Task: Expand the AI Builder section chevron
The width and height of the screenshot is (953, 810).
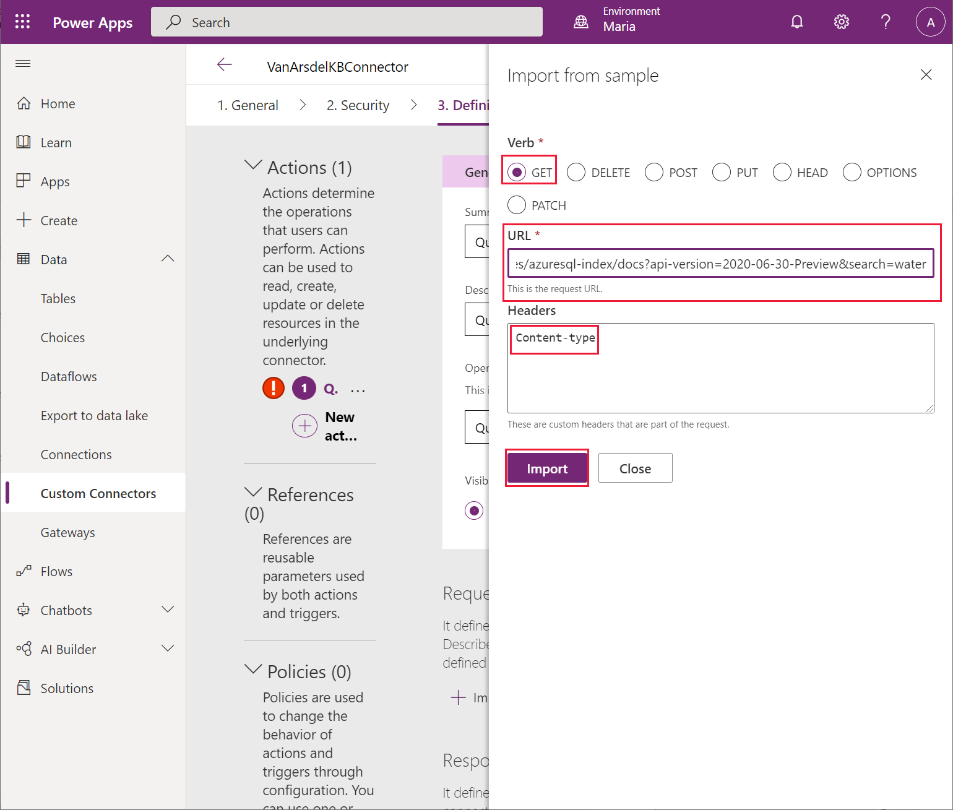Action: [168, 648]
